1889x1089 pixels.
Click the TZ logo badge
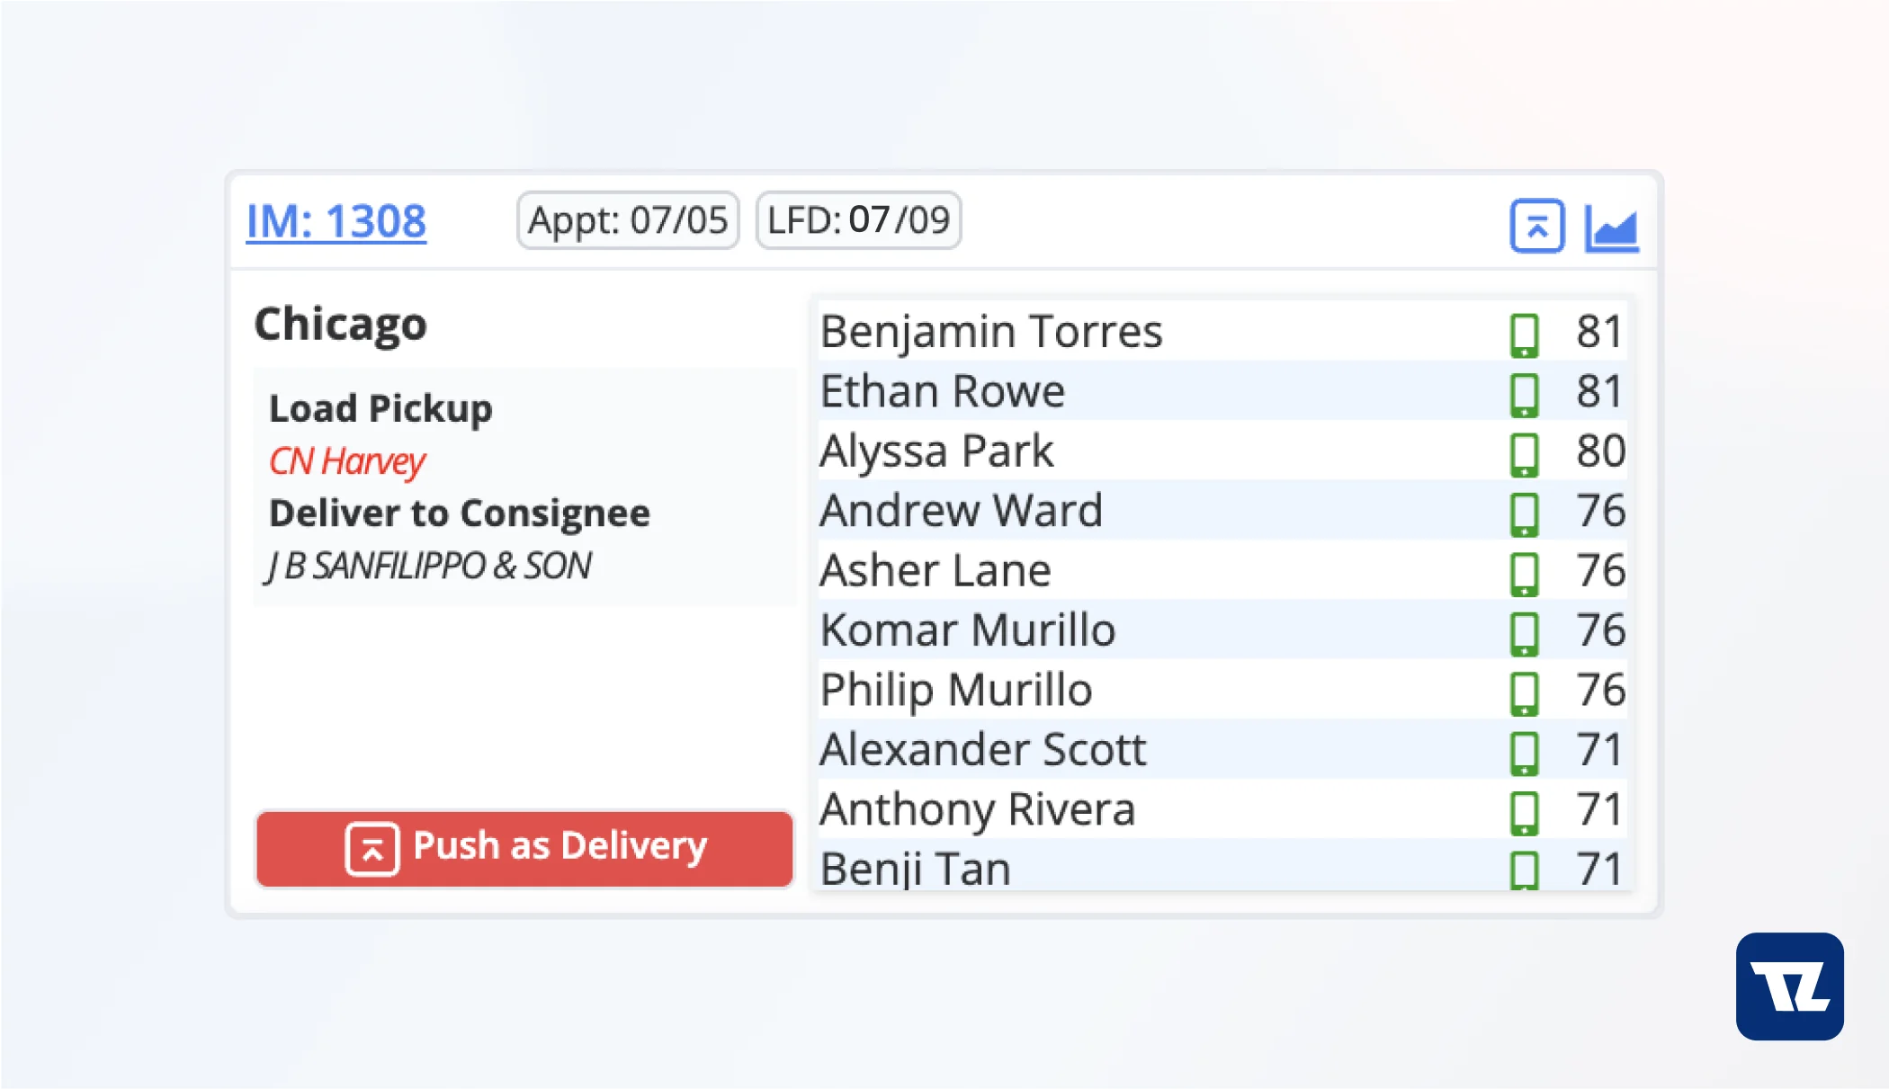(x=1789, y=986)
